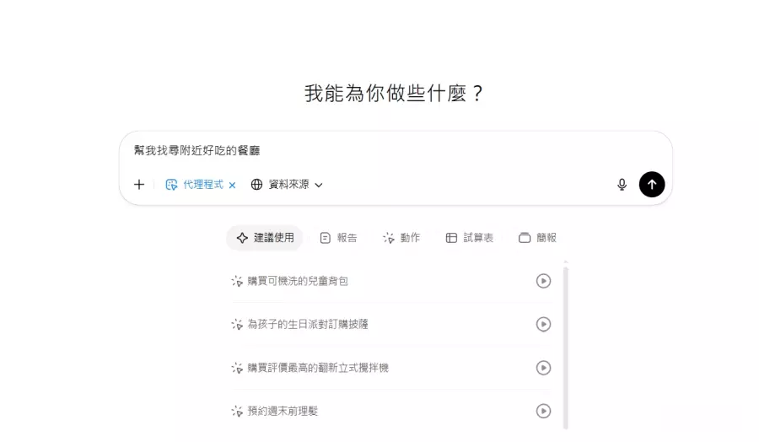
Task: Click the plus icon to add attachment
Action: 139,185
